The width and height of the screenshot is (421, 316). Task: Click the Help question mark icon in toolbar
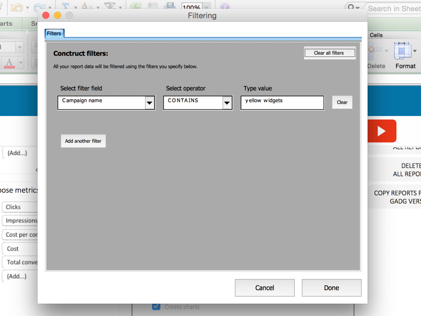[x=225, y=6]
